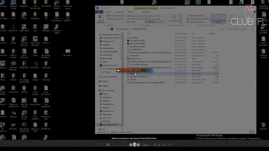The image size is (269, 151).
Task: Open Музыка under Этот компьютер
Action: pyautogui.click(x=105, y=107)
